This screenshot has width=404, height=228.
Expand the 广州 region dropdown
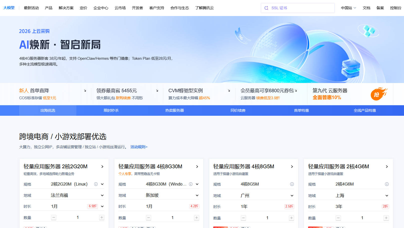tap(292, 196)
